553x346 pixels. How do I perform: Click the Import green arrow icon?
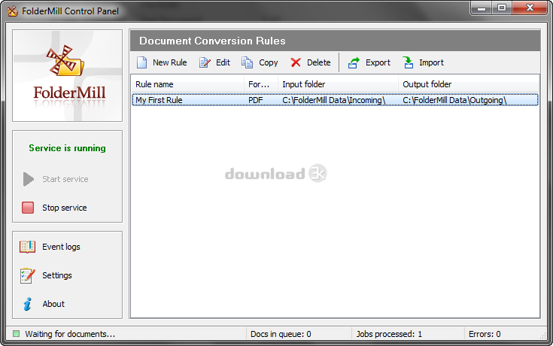pos(408,62)
